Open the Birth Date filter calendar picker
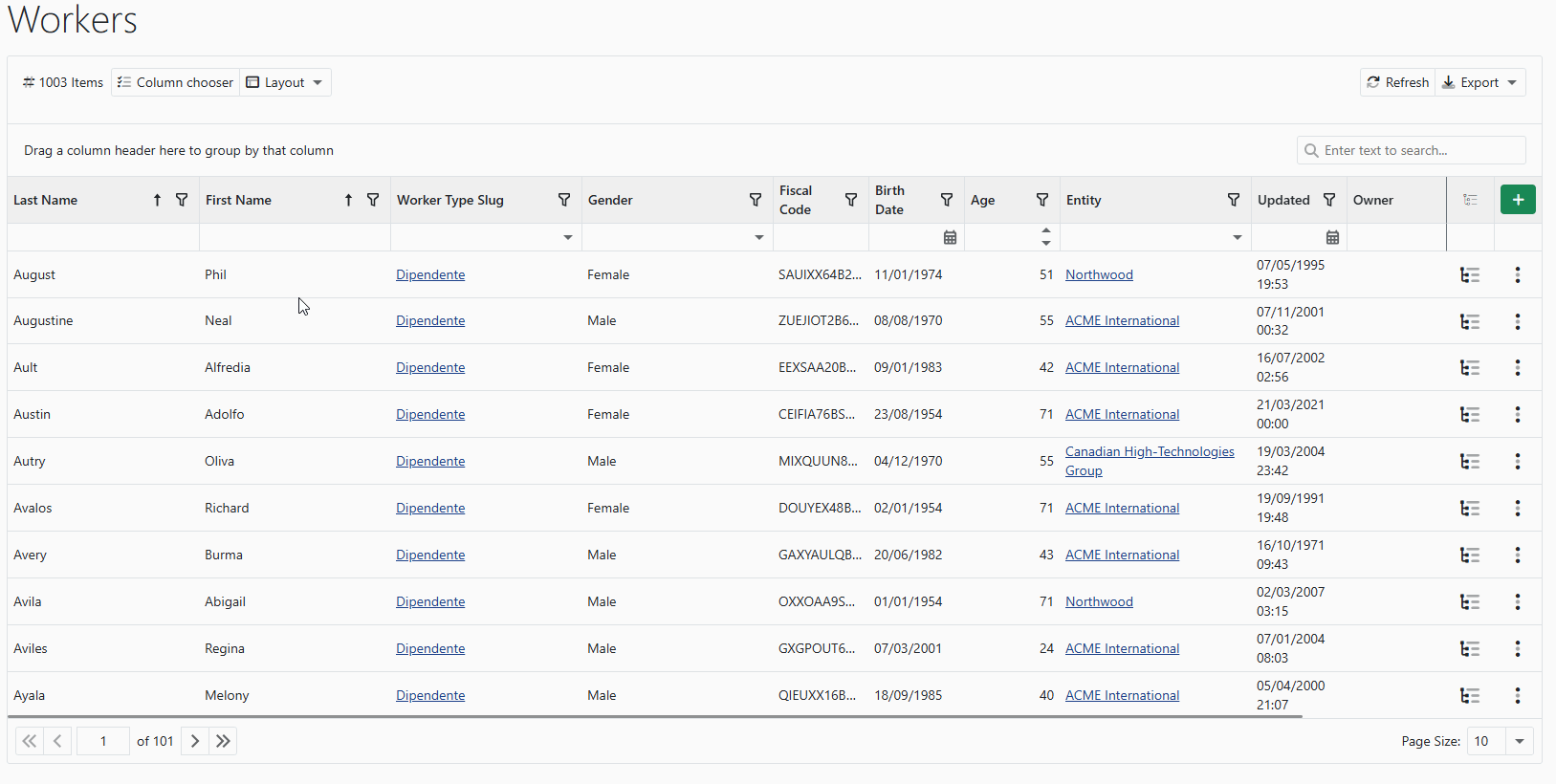This screenshot has height=784, width=1556. click(950, 237)
